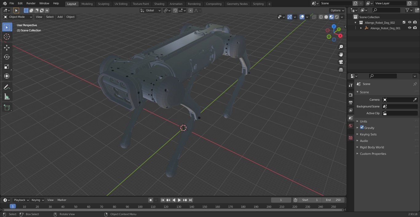
Task: Expand Aliengo_Robot_Dog_001 tree item
Action: tap(361, 28)
